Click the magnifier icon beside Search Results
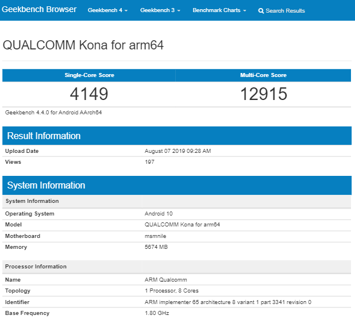 (x=261, y=11)
